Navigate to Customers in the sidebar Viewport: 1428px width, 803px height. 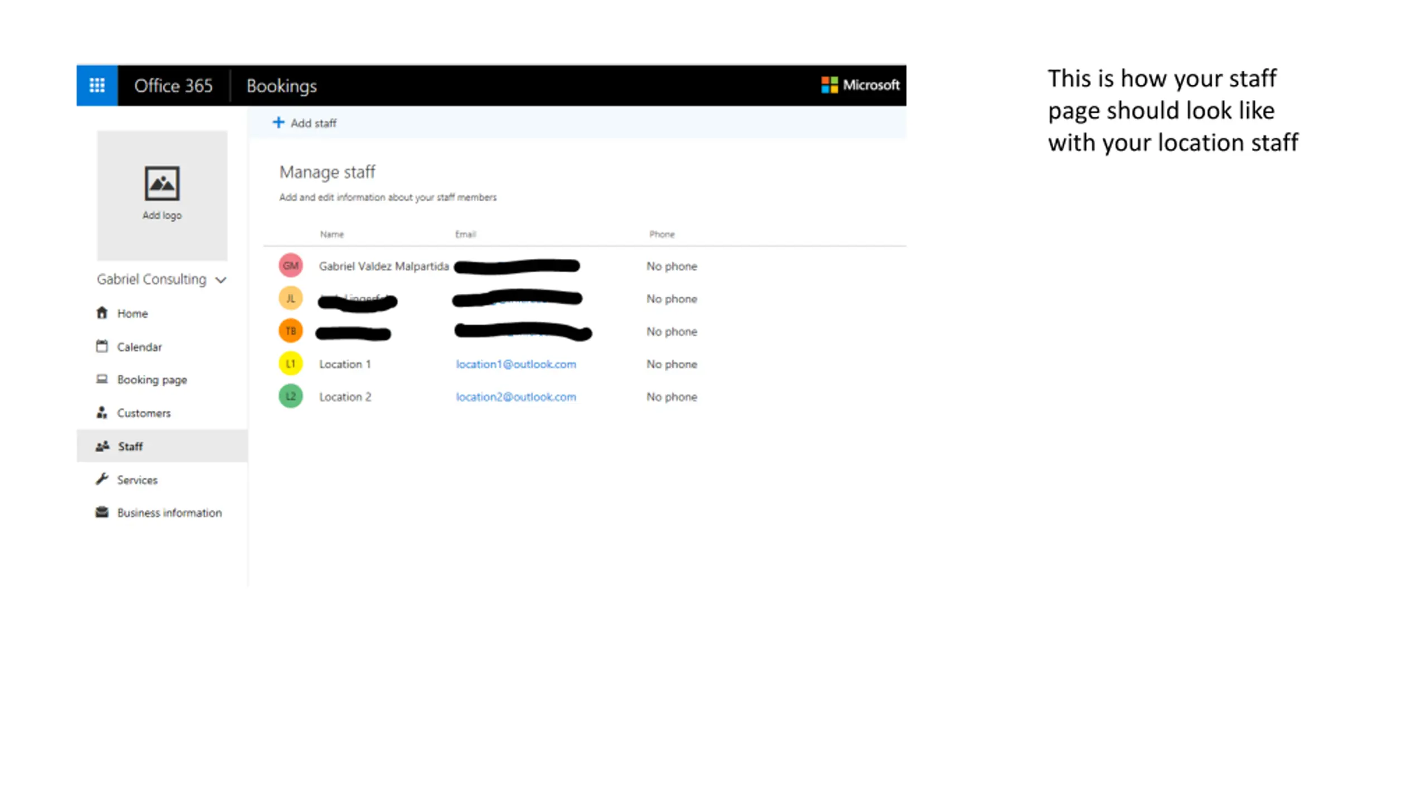143,413
